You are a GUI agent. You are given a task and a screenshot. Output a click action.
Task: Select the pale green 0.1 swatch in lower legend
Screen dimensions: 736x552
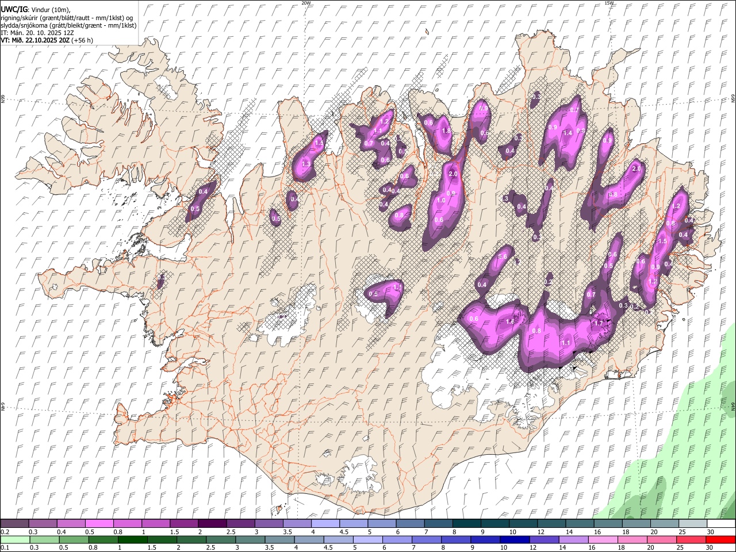(15, 540)
